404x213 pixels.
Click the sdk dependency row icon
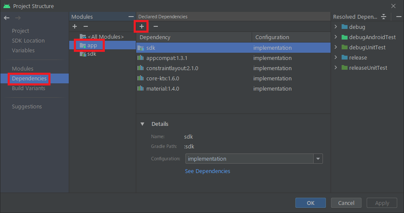141,48
